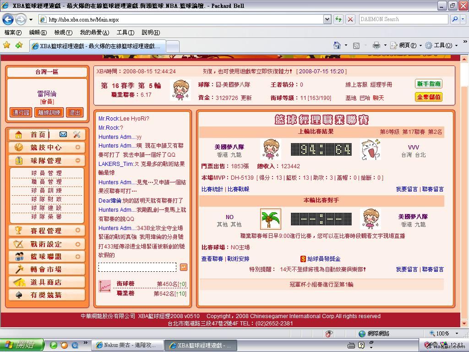Image resolution: width=469 pixels, height=352 pixels.
Task: Select 球員訓練 in the sidebar submenu
Action: 46,190
